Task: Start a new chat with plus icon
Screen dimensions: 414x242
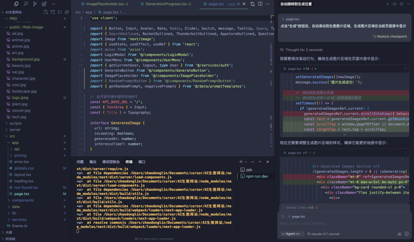Action: click(387, 4)
